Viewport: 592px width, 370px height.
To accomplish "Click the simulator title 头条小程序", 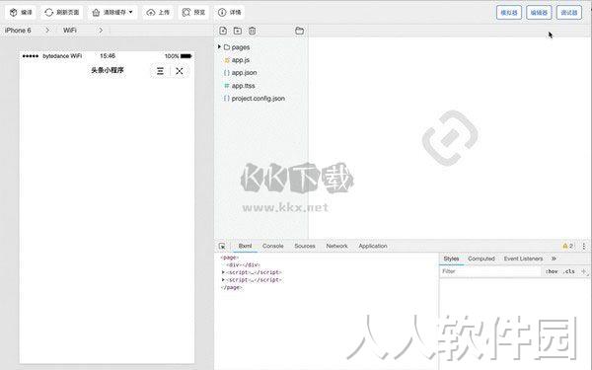I will click(x=108, y=70).
